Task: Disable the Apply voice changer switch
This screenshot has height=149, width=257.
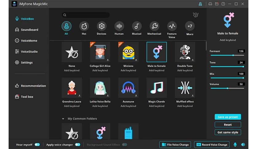Action: click(77, 144)
